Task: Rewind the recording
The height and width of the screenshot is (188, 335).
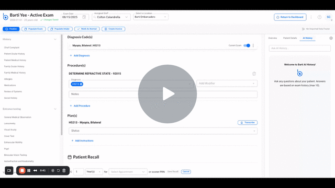Action: pyautogui.click(x=35, y=171)
